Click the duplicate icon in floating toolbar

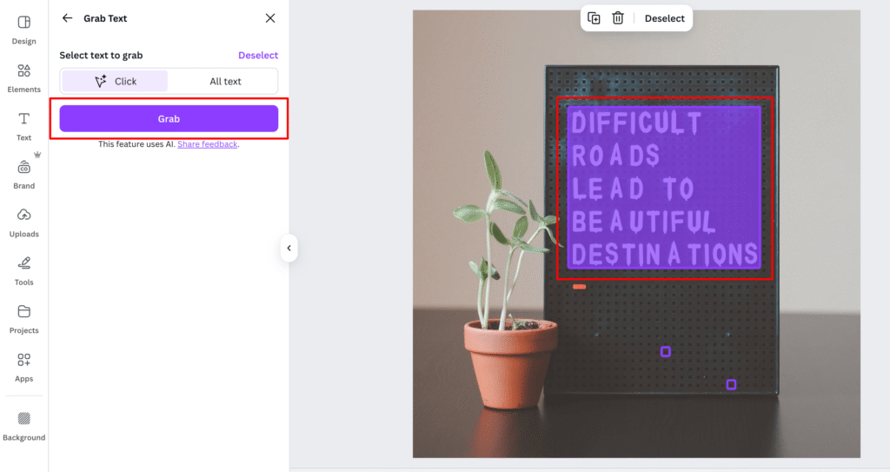click(594, 18)
